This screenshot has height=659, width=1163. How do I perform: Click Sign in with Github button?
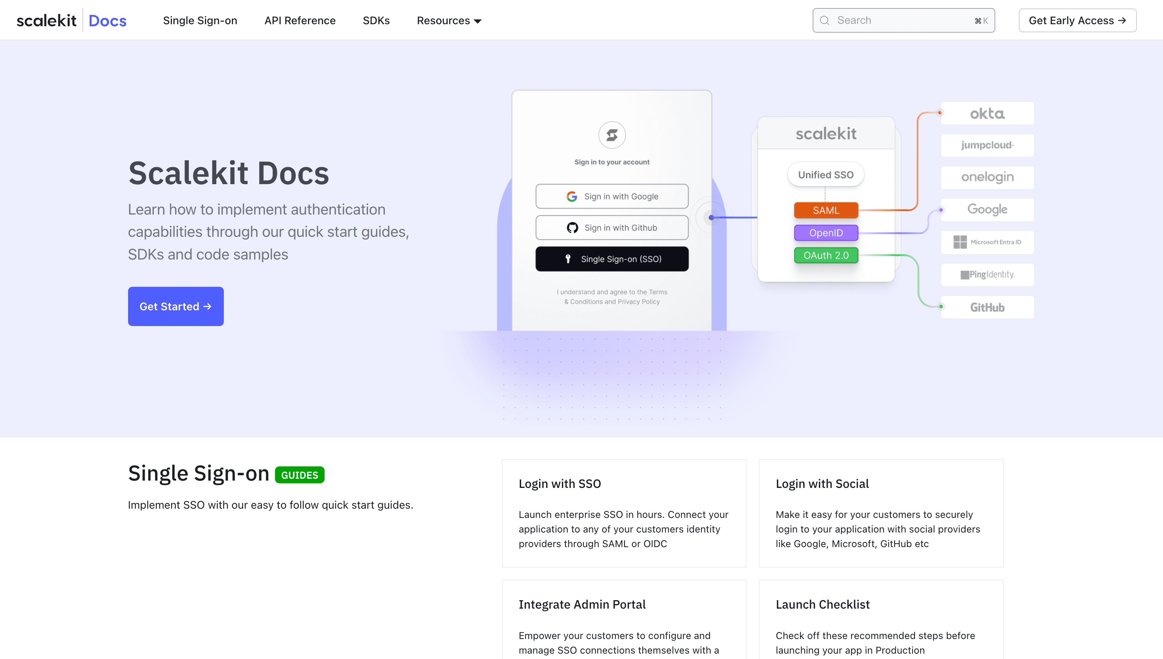611,227
